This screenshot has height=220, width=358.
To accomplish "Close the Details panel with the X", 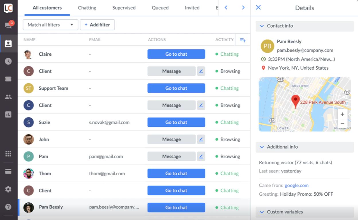I will click(x=258, y=7).
